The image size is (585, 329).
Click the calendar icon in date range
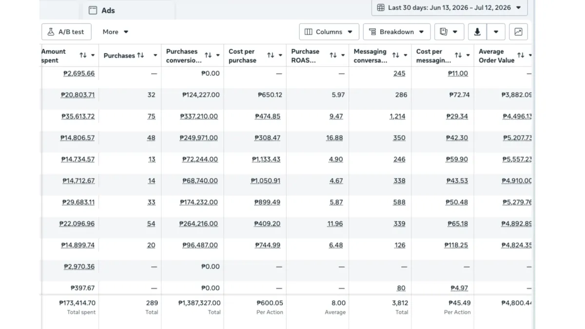[381, 7]
